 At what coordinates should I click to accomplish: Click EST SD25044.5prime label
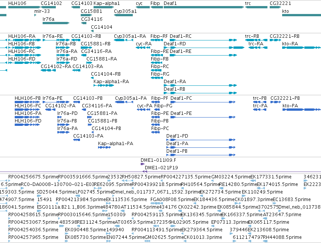point(56,192)
